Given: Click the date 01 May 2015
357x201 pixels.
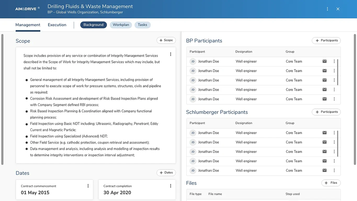Looking at the screenshot, I should point(35,193).
